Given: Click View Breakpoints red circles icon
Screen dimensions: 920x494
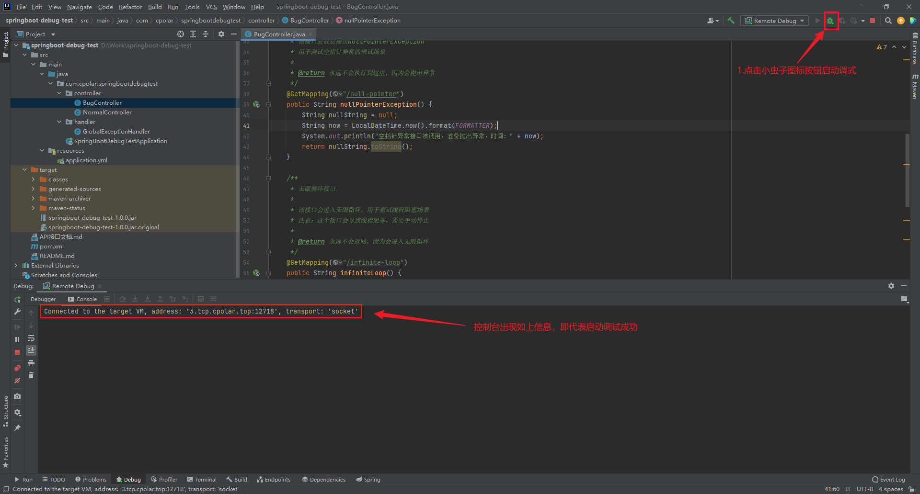Looking at the screenshot, I should [17, 368].
